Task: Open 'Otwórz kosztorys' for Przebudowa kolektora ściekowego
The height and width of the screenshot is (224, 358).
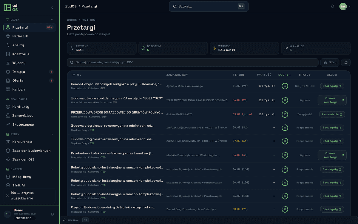Action: pyautogui.click(x=332, y=155)
